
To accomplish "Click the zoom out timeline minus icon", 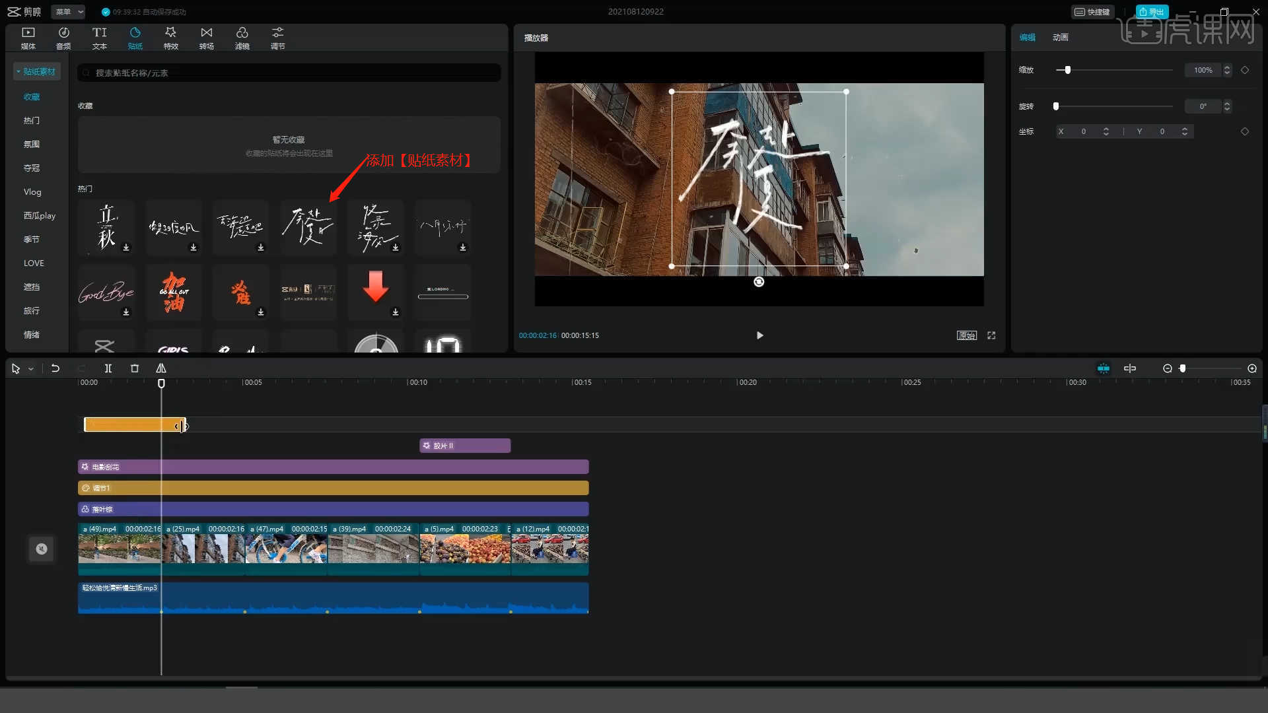I will (1168, 368).
